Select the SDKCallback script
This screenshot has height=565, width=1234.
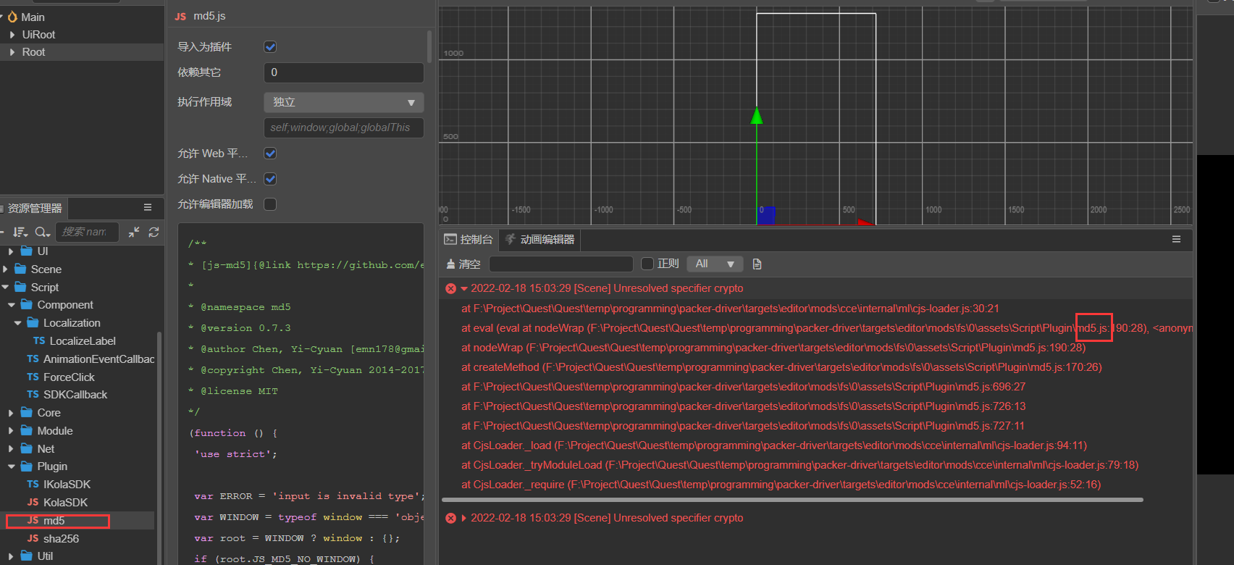(x=75, y=395)
